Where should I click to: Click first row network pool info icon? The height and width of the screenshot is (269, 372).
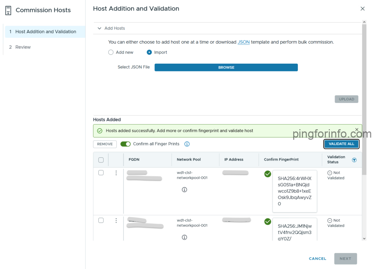[x=184, y=190]
